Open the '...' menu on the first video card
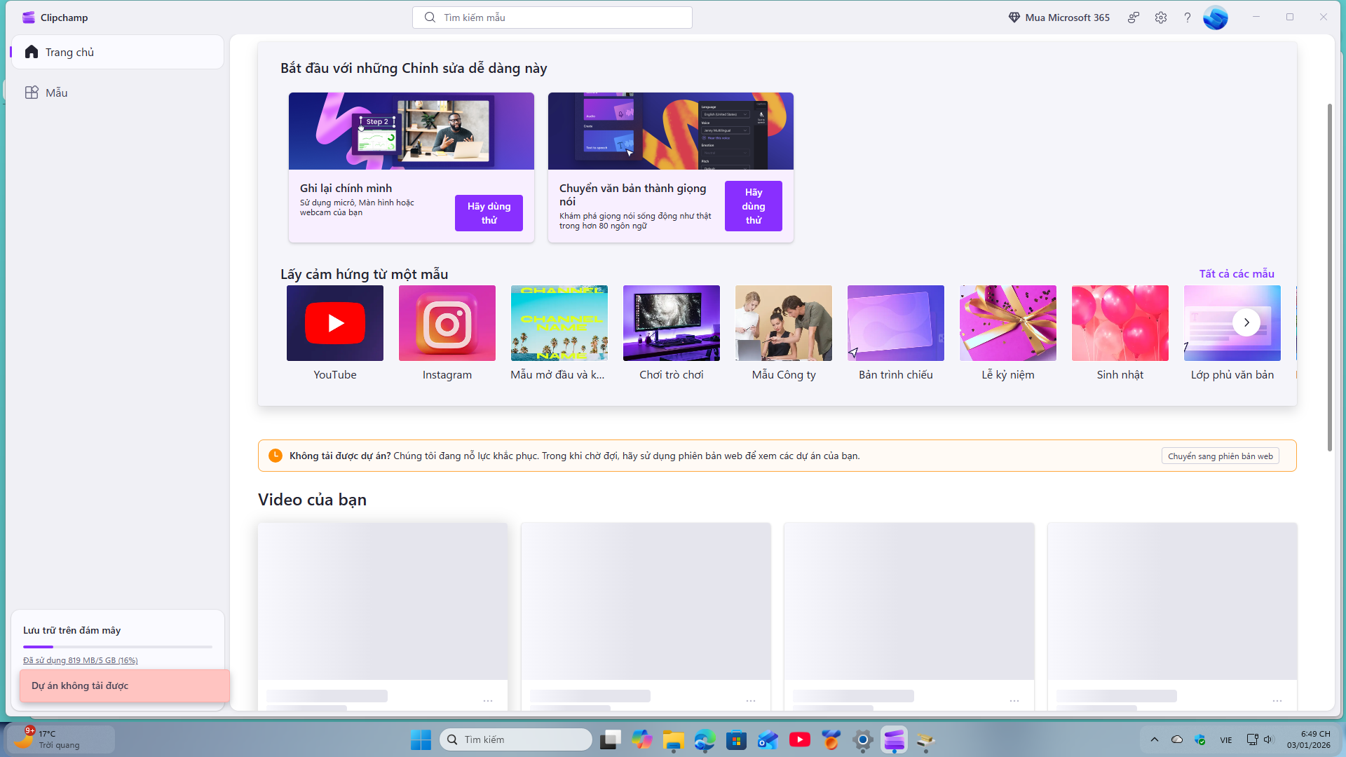 [487, 701]
